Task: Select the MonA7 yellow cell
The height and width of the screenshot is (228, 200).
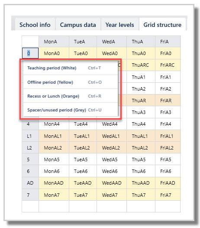Action: pos(54,195)
